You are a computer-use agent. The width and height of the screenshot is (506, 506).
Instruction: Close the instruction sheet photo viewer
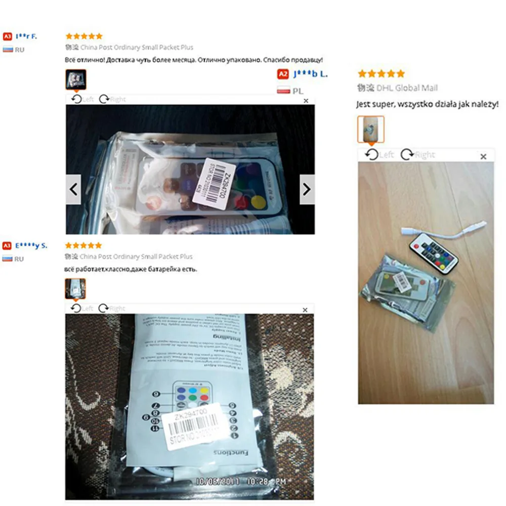[305, 310]
